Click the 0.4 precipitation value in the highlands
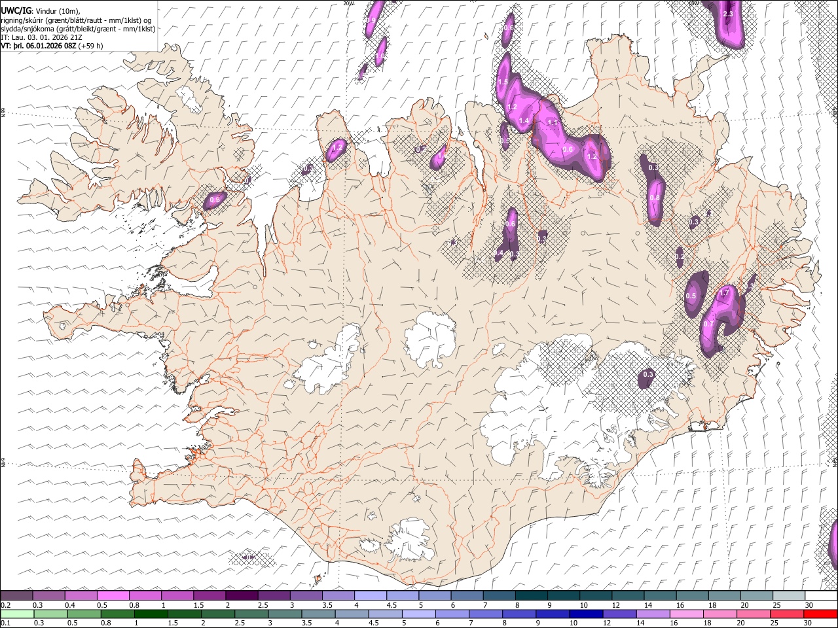The width and height of the screenshot is (838, 628). click(498, 253)
